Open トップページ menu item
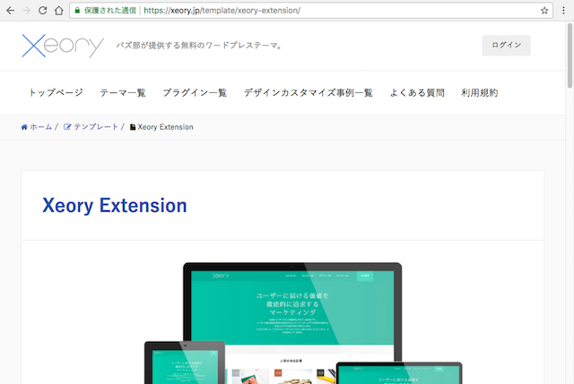 point(56,93)
